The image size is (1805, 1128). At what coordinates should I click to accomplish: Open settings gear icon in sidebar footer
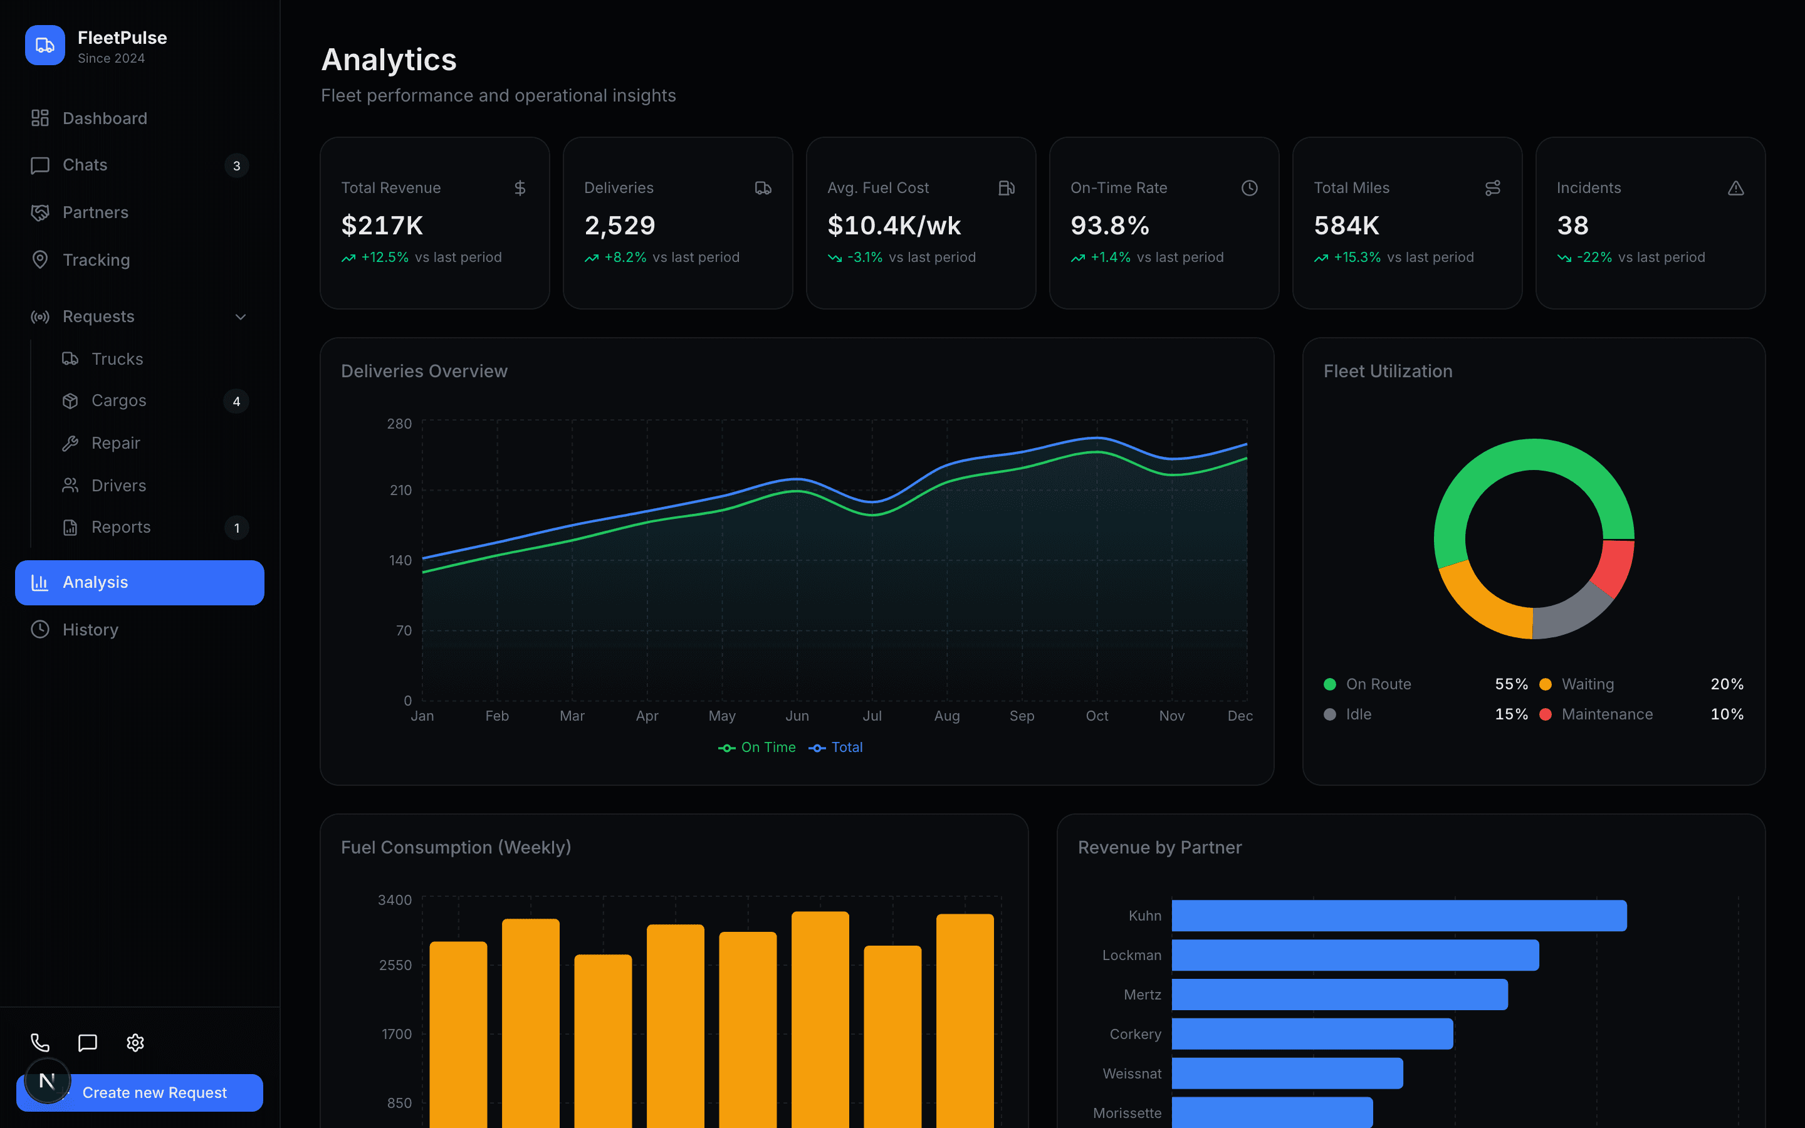coord(135,1042)
